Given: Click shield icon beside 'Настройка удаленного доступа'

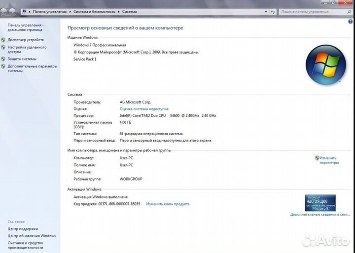Looking at the screenshot, I should (3, 47).
